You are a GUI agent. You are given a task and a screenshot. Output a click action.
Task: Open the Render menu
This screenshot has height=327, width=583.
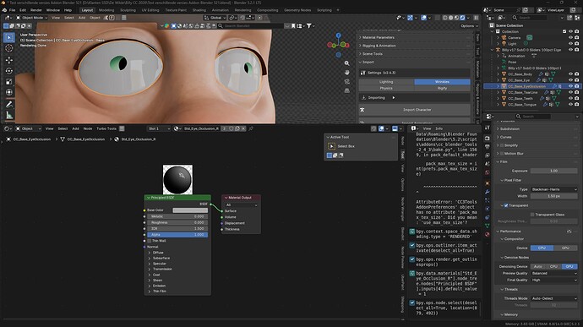point(36,10)
